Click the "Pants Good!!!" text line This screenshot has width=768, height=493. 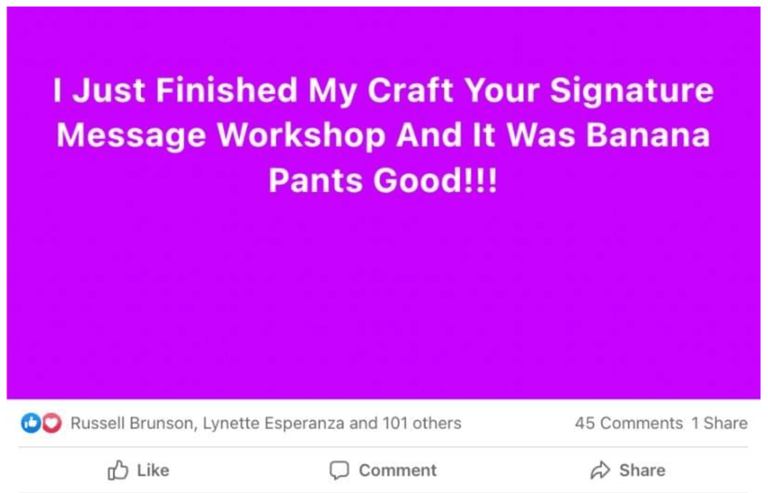pos(383,180)
